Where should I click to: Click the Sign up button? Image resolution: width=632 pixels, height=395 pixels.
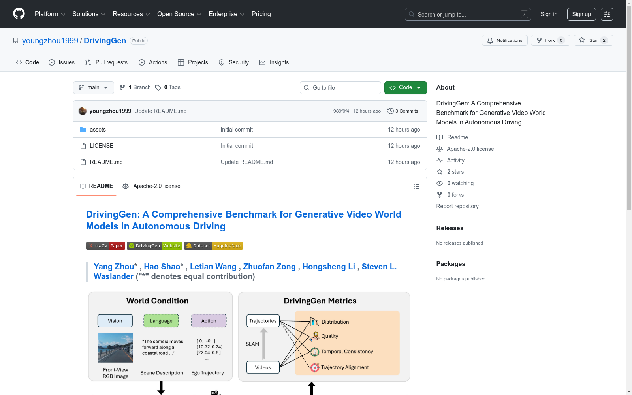[581, 14]
